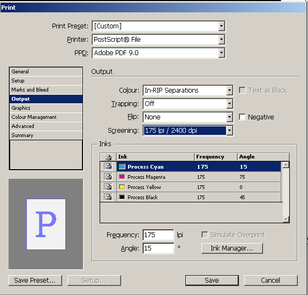This screenshot has height=295, width=308.
Task: Click the cyan colour swatch
Action: tap(122, 167)
